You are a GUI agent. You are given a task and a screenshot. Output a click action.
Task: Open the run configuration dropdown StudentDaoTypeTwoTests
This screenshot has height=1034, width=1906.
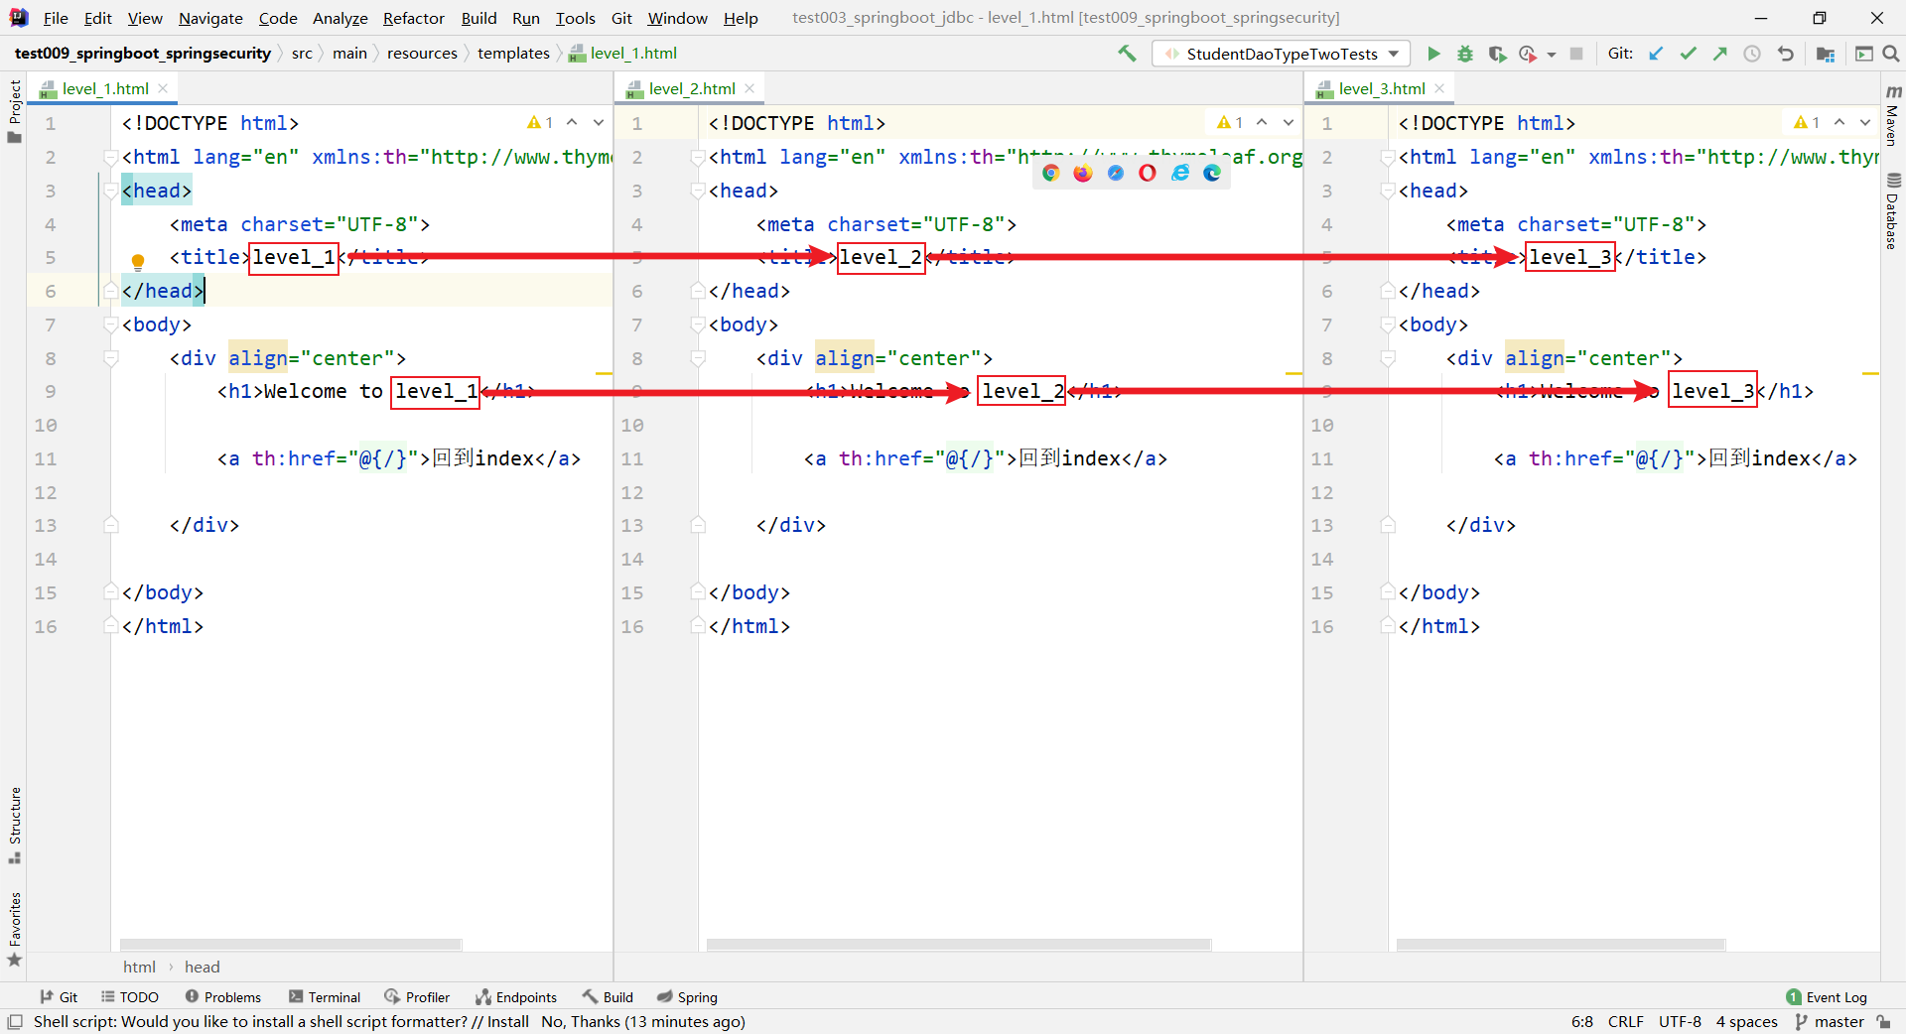1282,54
